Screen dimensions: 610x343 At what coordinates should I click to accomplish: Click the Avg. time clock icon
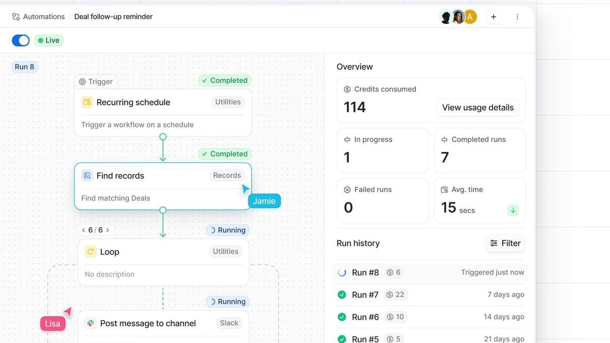tap(444, 190)
